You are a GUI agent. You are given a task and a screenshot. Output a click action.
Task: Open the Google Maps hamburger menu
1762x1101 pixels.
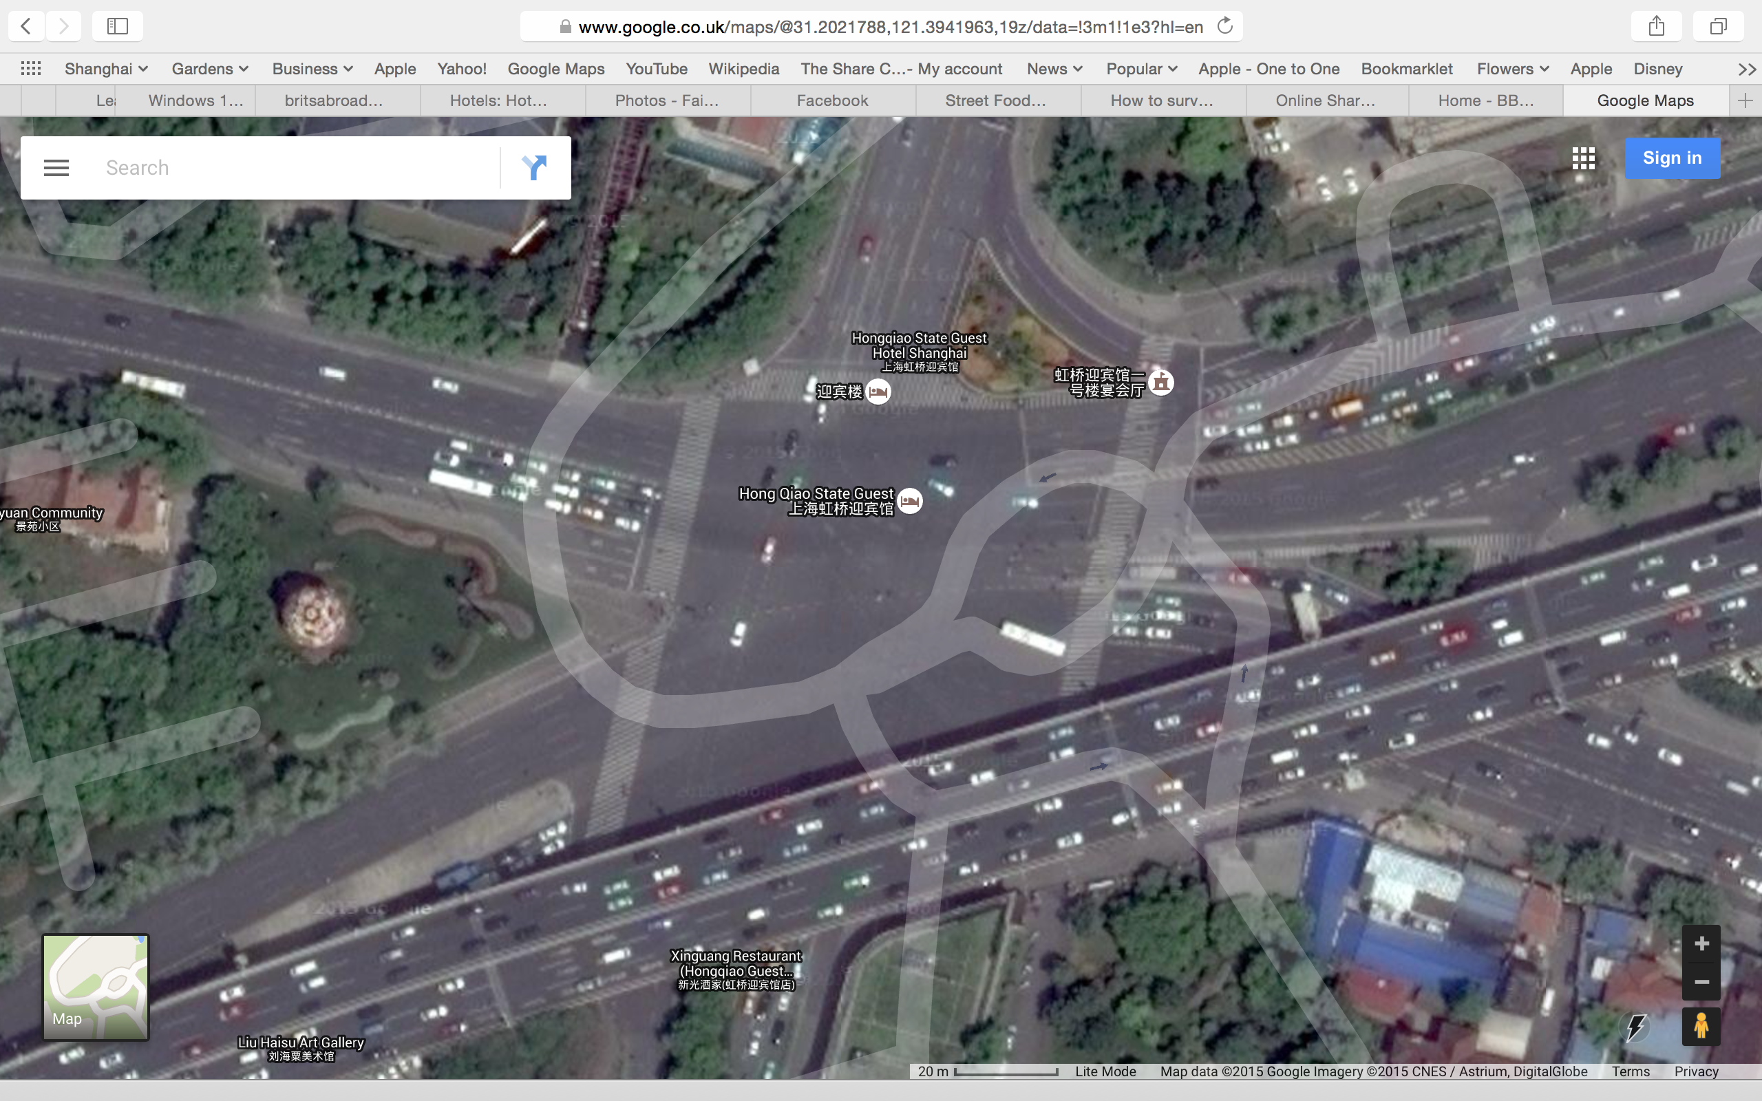pyautogui.click(x=56, y=167)
